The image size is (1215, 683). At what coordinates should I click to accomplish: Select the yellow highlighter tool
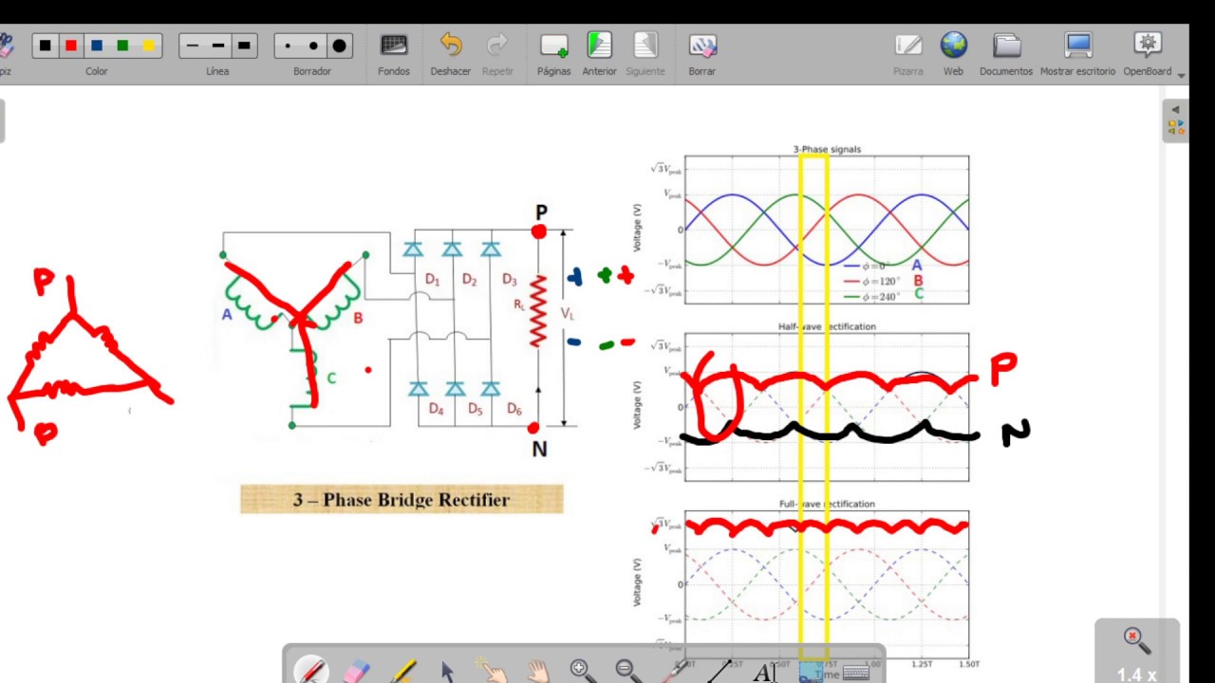point(402,671)
